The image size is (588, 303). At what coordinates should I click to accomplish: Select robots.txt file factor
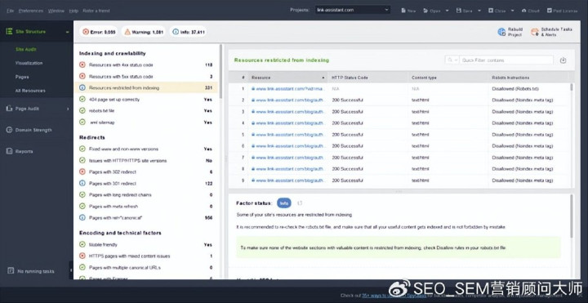(146, 111)
